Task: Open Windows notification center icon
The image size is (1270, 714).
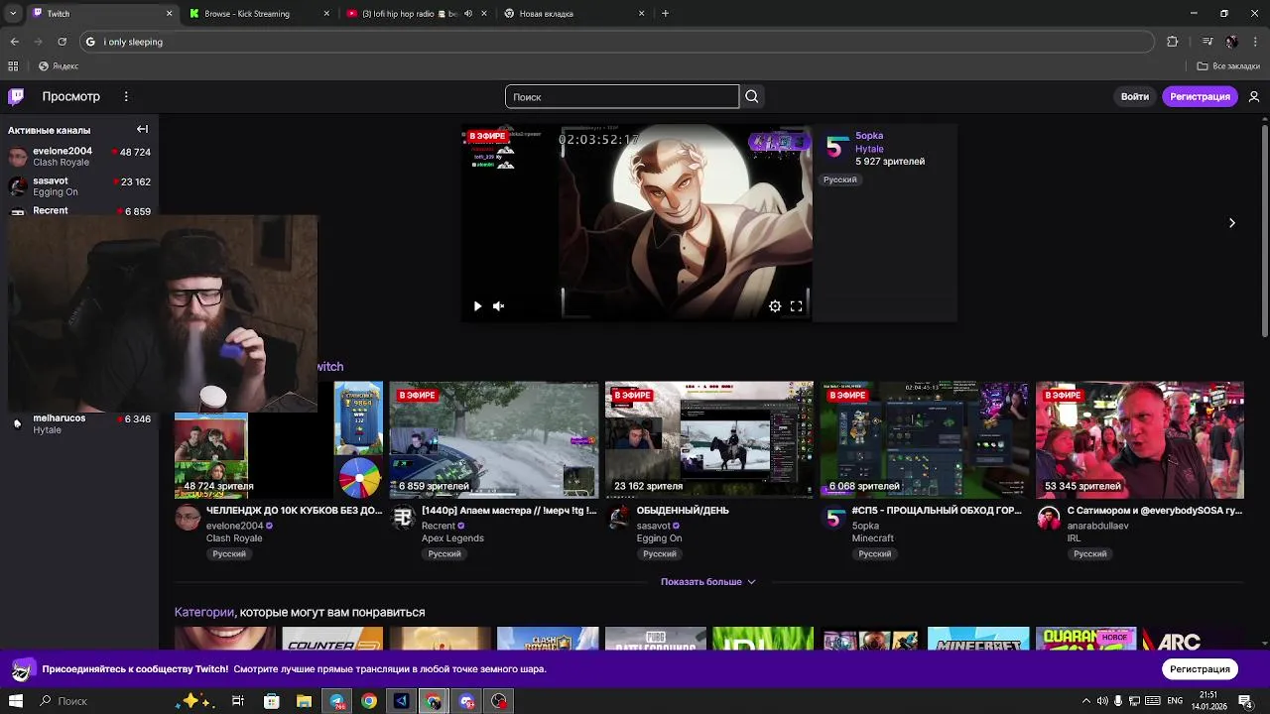Action: 1245,701
